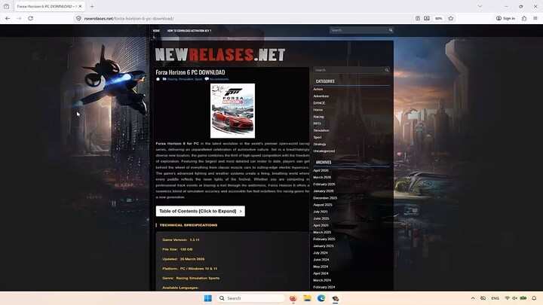Open the Forza Horizon 6 PC DOWNLOAD title
This screenshot has height=305, width=543.
(x=190, y=72)
